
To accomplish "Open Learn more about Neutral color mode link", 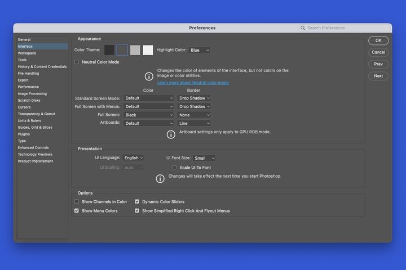I will coord(193,83).
